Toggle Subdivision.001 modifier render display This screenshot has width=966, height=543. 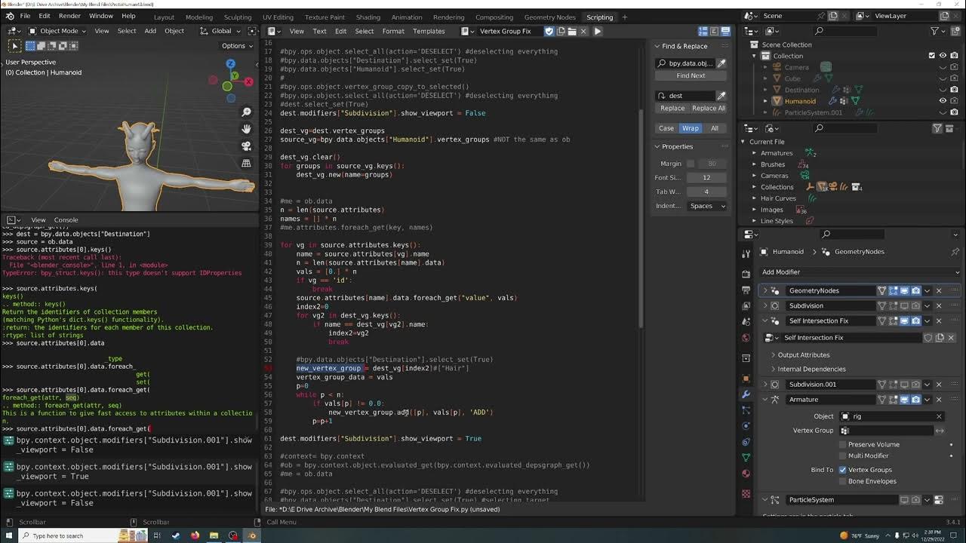point(916,385)
